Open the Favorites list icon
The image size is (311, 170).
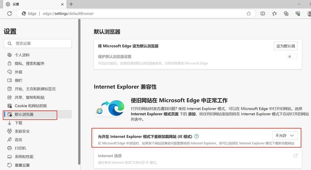274,14
